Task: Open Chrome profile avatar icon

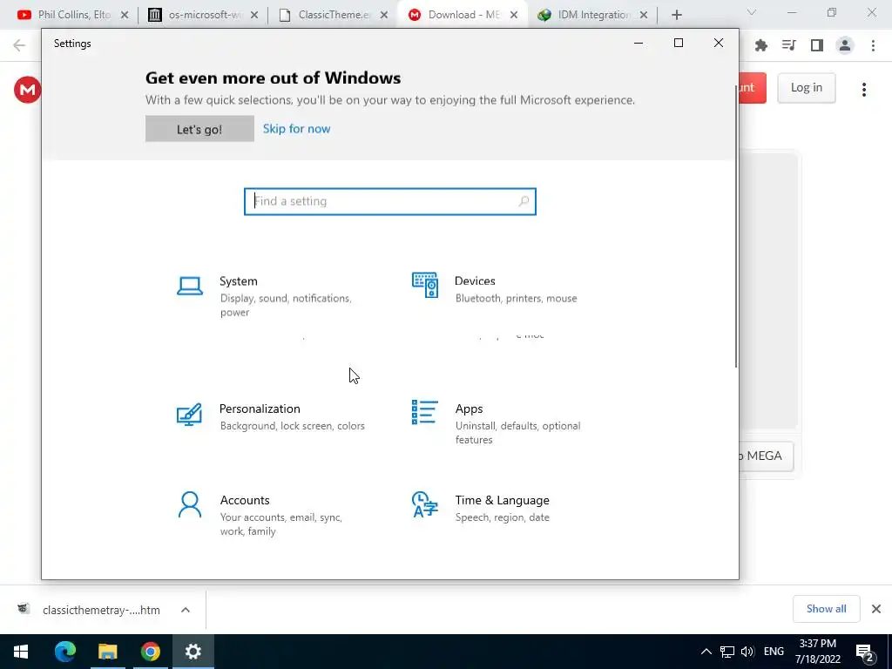Action: coord(845,45)
